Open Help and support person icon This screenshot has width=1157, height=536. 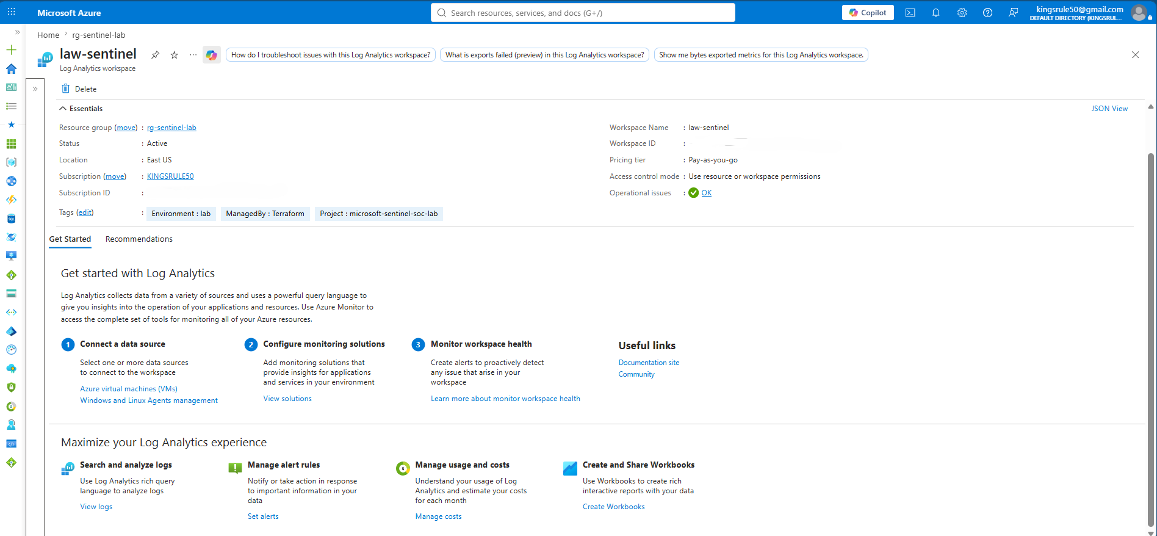11,425
